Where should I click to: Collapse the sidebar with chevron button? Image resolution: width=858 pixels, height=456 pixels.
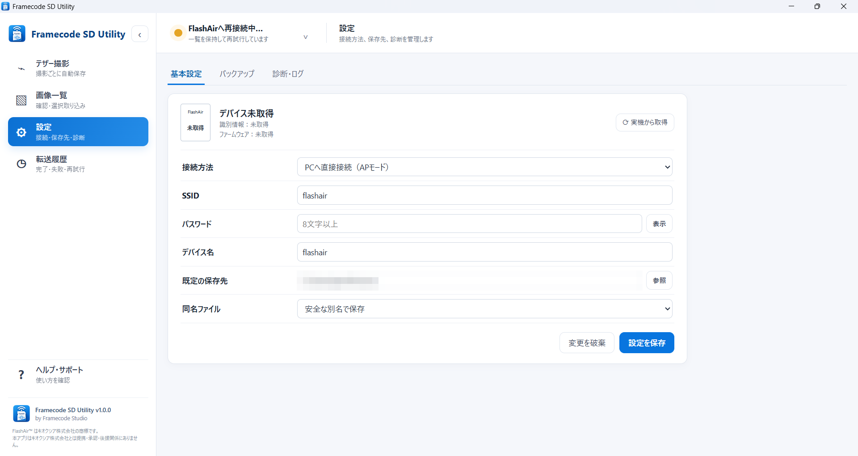pyautogui.click(x=140, y=34)
